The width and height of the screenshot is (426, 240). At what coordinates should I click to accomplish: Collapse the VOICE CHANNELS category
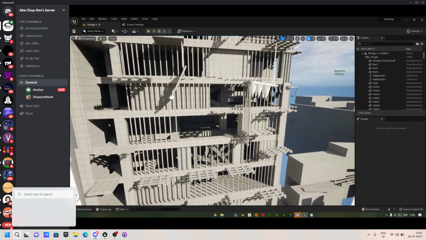point(30,76)
